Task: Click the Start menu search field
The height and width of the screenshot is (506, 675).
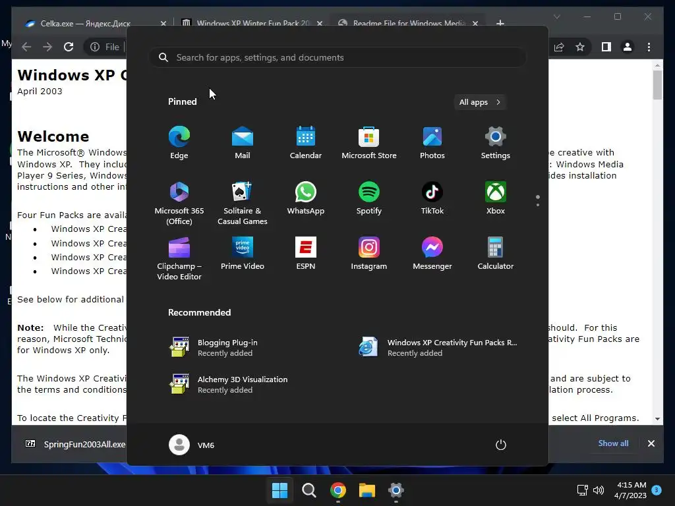Action: point(337,57)
